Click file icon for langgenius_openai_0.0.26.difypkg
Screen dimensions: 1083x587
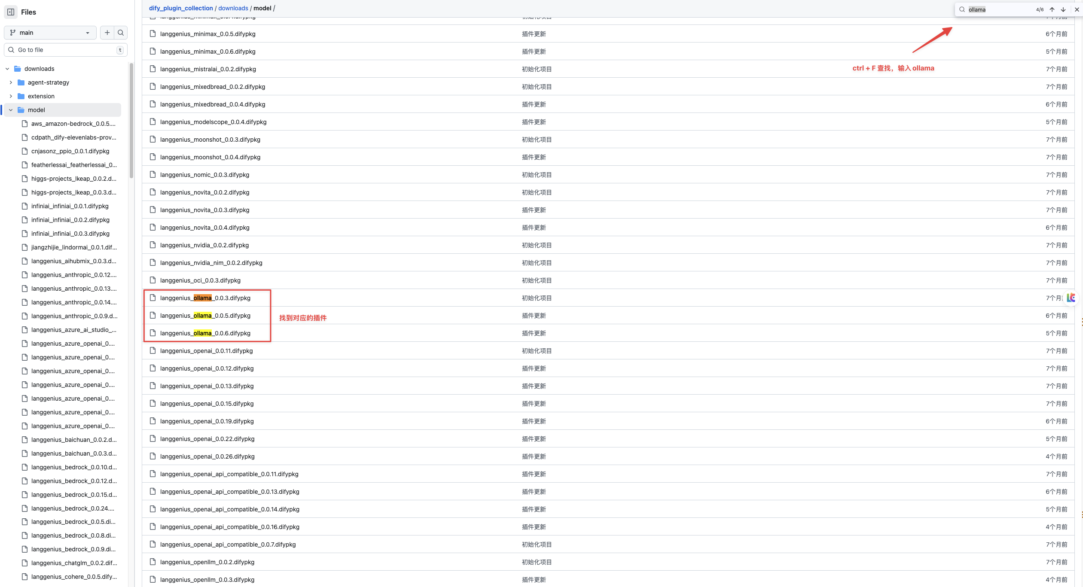click(x=153, y=456)
